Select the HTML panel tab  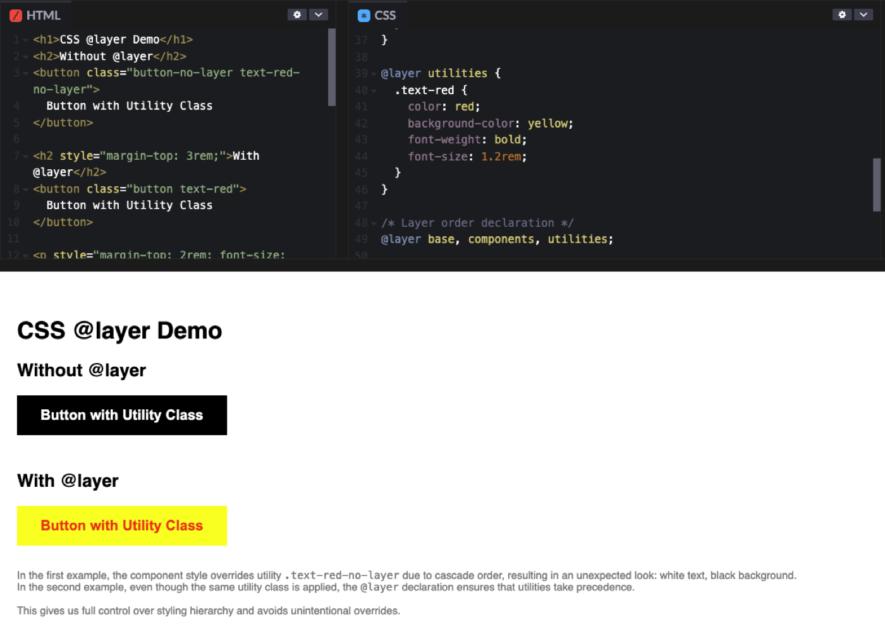[35, 15]
